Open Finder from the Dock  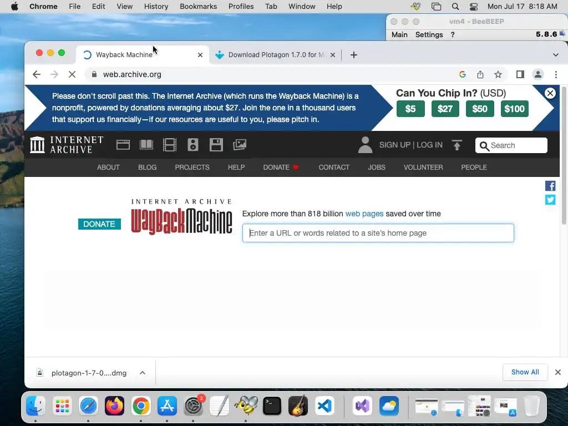[x=35, y=405]
